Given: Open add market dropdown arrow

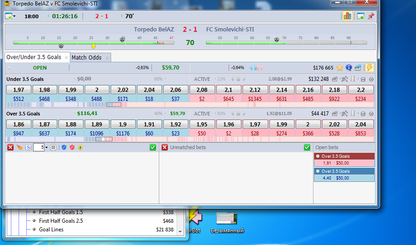Looking at the screenshot, I should coord(15,16).
